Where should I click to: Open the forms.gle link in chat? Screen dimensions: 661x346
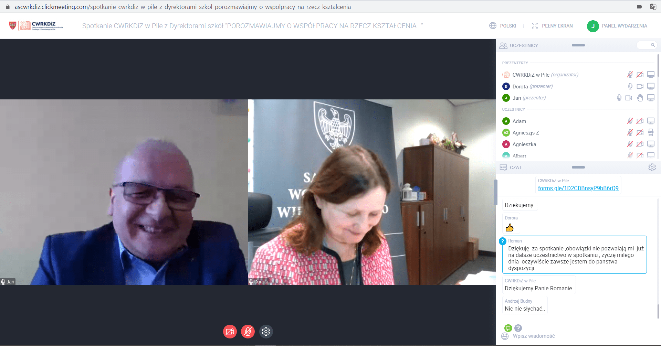578,188
